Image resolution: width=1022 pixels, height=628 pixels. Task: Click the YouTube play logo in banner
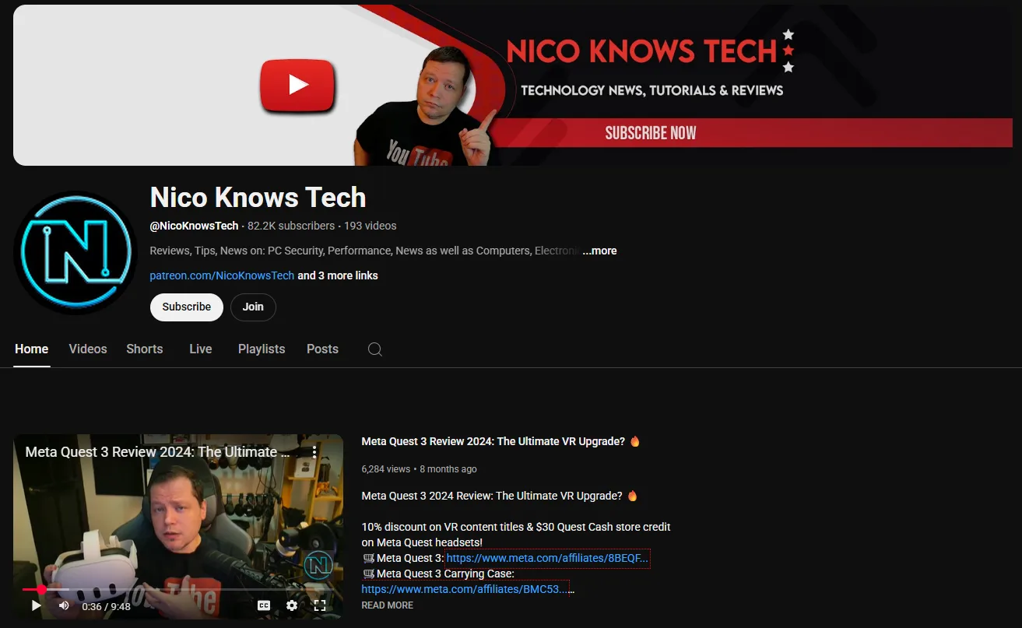coord(297,84)
